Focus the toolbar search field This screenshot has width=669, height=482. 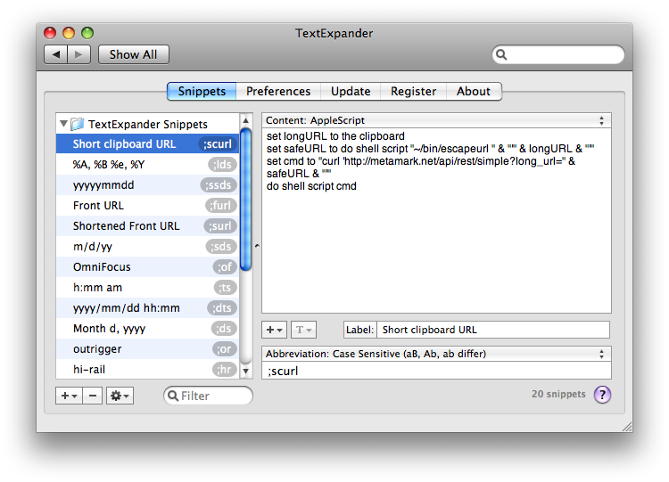pos(558,54)
